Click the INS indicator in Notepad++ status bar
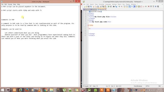This screenshot has height=92, width=164. [159, 86]
